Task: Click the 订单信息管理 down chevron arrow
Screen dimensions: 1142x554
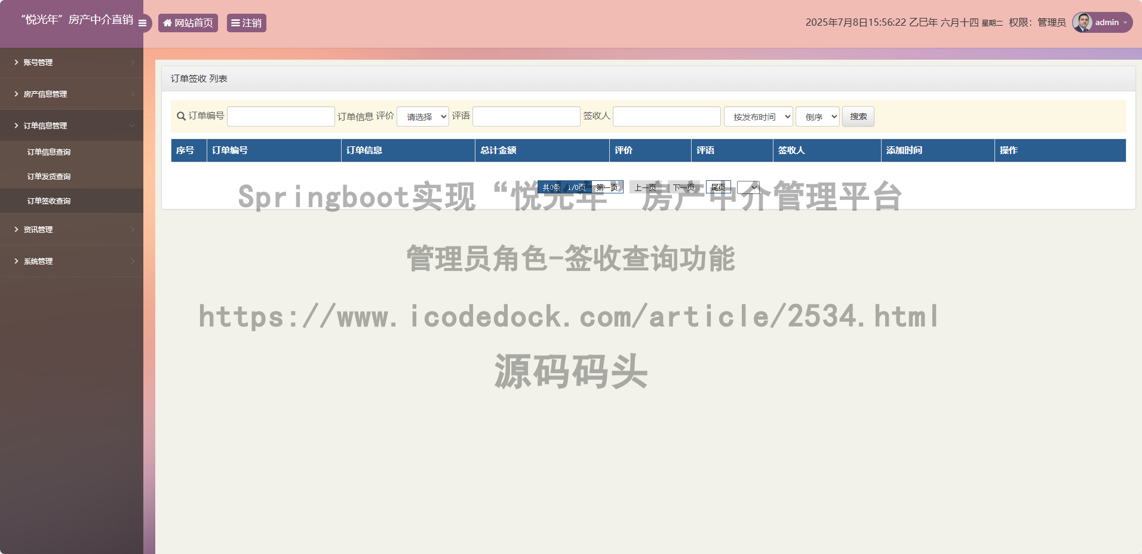Action: click(x=133, y=125)
